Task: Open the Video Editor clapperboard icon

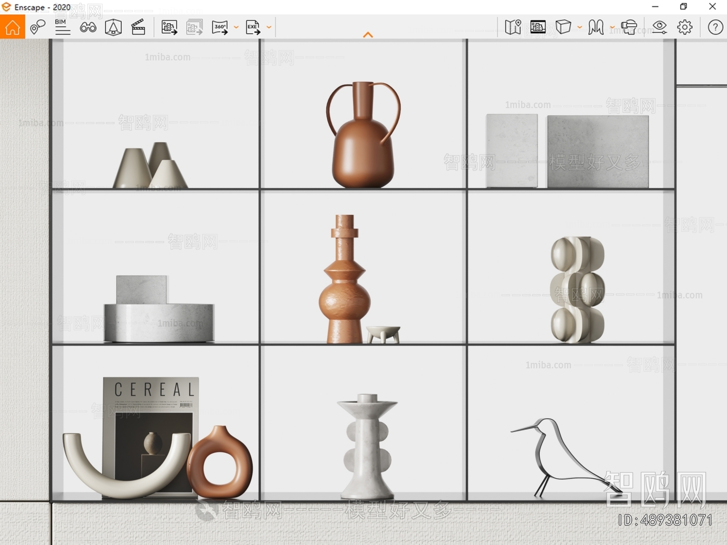Action: click(x=138, y=27)
